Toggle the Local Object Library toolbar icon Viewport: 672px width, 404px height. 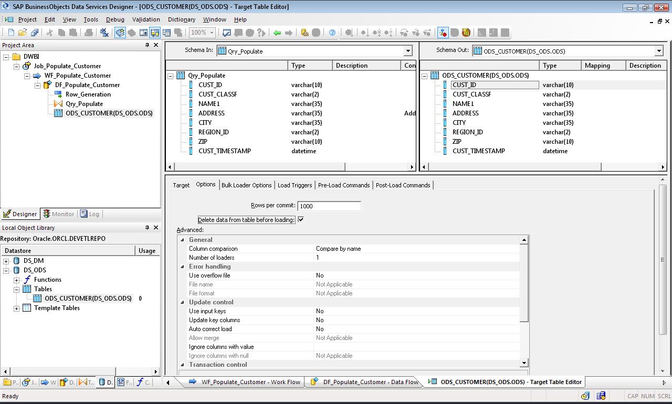click(120, 33)
